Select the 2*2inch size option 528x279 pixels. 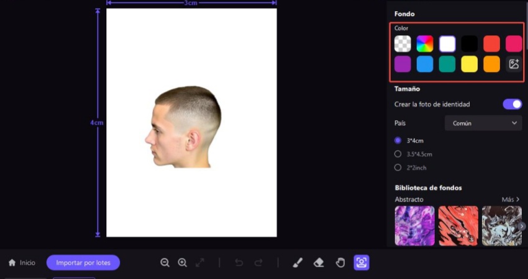point(398,167)
